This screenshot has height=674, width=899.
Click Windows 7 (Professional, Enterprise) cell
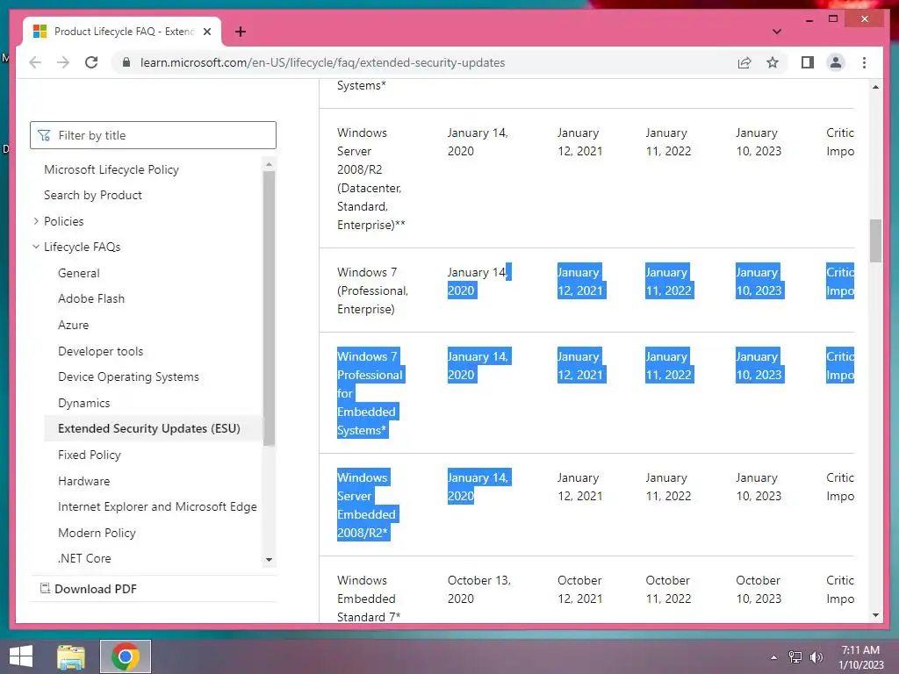[x=372, y=290]
